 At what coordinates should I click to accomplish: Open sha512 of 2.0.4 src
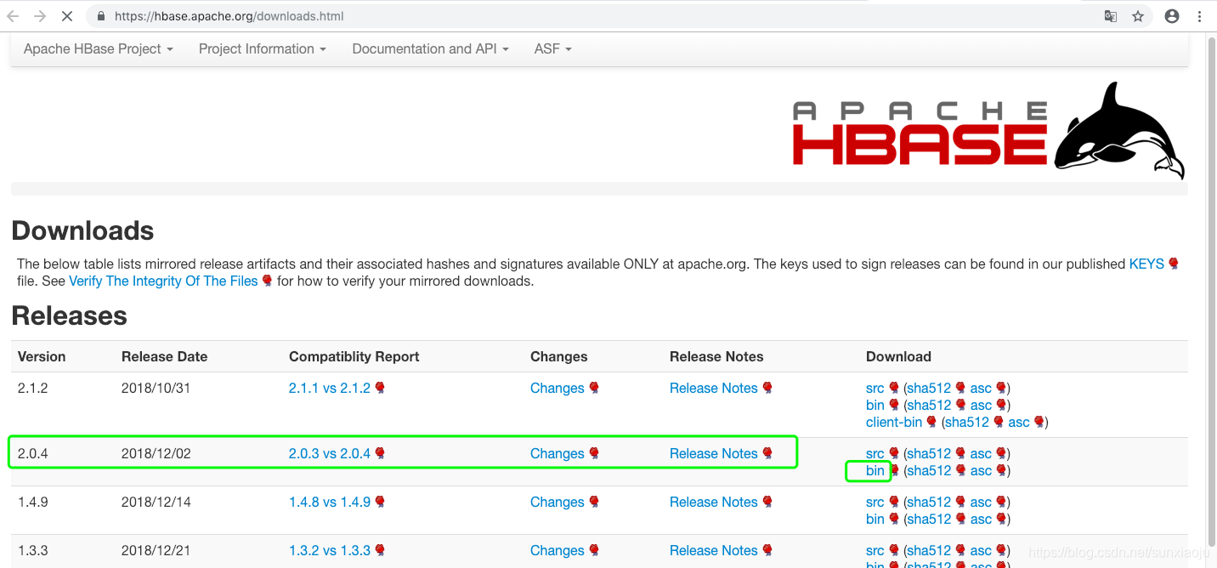[x=929, y=453]
